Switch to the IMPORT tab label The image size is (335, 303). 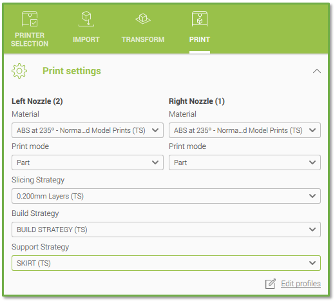click(86, 39)
